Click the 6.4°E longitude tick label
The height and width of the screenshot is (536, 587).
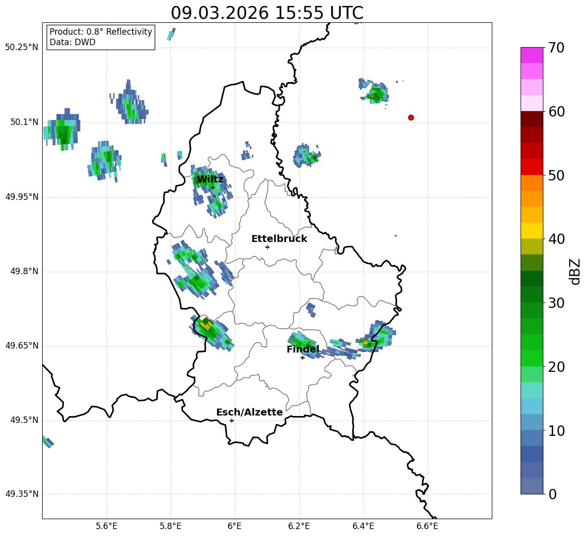coord(363,526)
